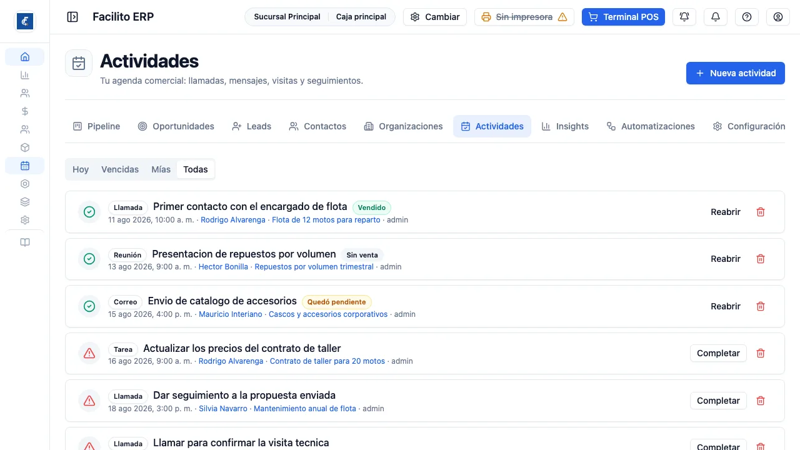This screenshot has width=800, height=450.
Task: Select the calendar icon in the sidebar
Action: (x=25, y=166)
